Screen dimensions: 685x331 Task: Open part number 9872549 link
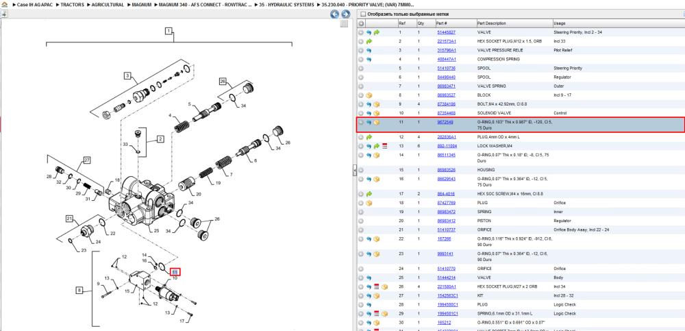[x=445, y=123]
